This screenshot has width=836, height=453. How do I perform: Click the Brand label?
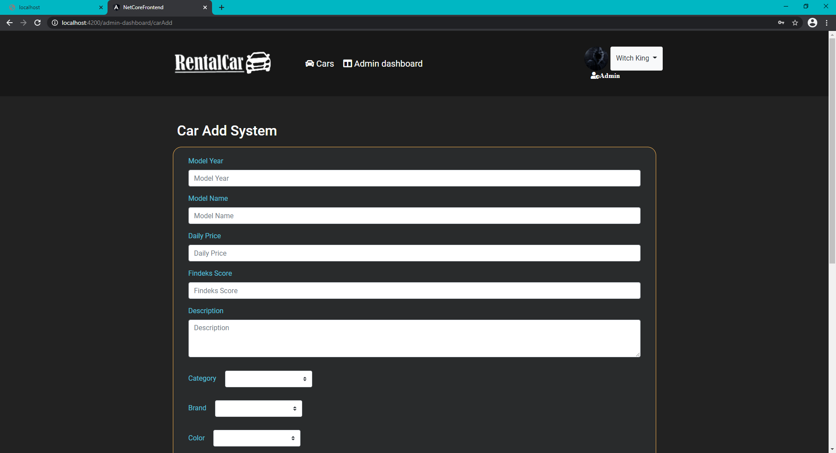tap(197, 408)
